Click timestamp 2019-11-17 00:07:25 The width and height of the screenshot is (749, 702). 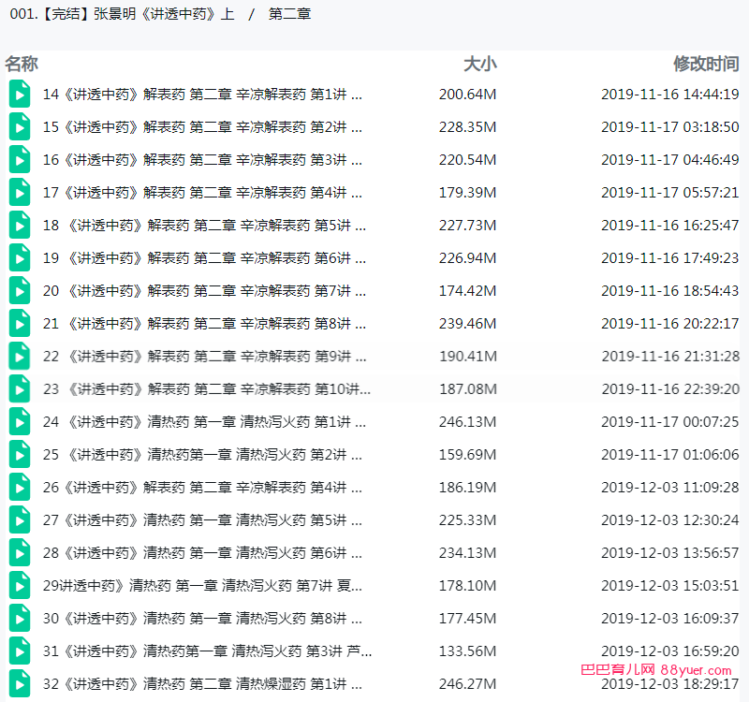[x=670, y=422]
